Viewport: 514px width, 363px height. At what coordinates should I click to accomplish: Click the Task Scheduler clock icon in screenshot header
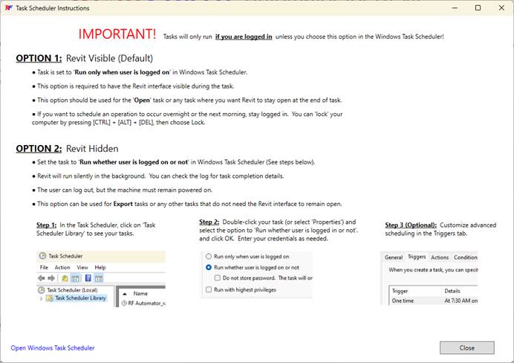point(42,256)
